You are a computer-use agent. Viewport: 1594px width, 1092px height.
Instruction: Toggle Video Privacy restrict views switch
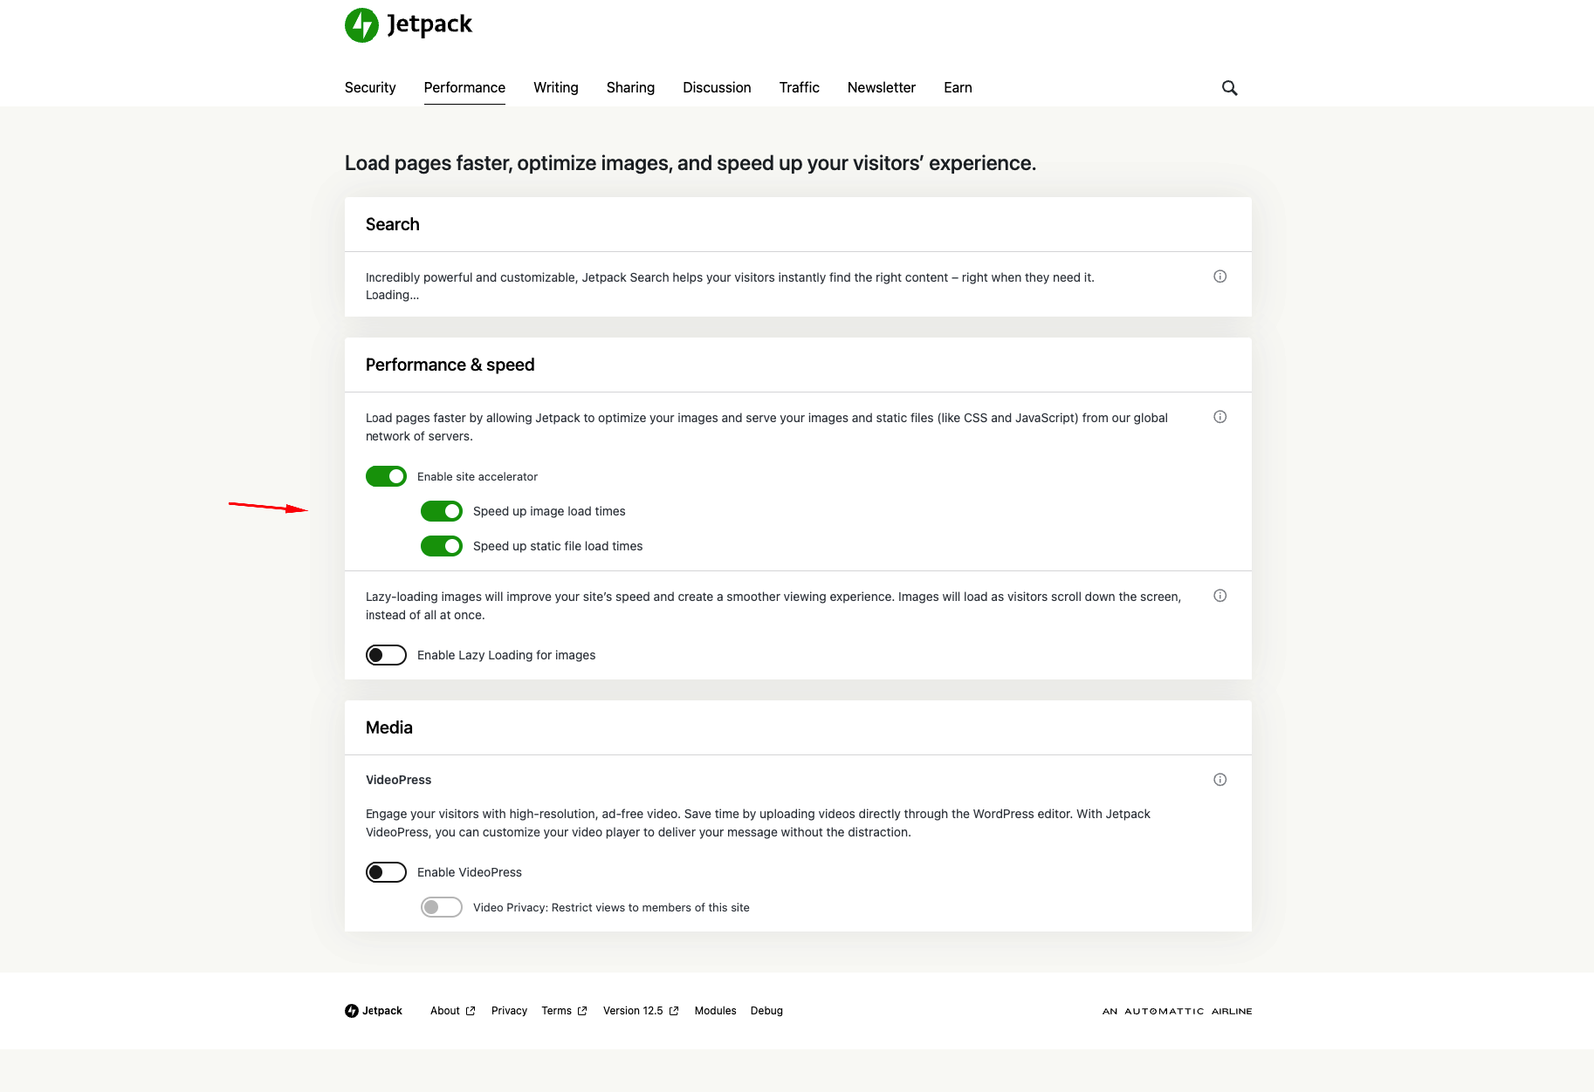[441, 907]
